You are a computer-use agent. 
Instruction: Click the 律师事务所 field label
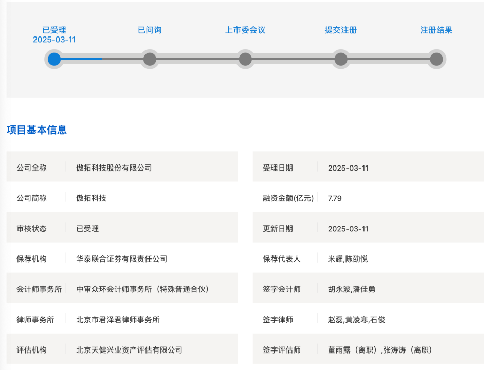(35, 320)
